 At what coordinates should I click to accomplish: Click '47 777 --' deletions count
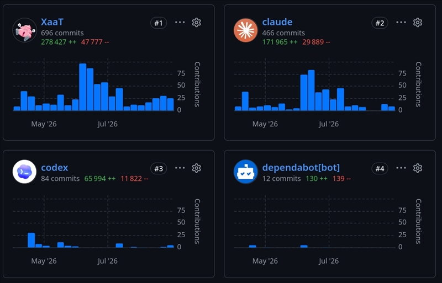click(94, 42)
